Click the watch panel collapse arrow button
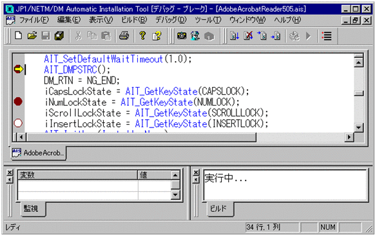The height and width of the screenshot is (237, 377). tap(10, 180)
